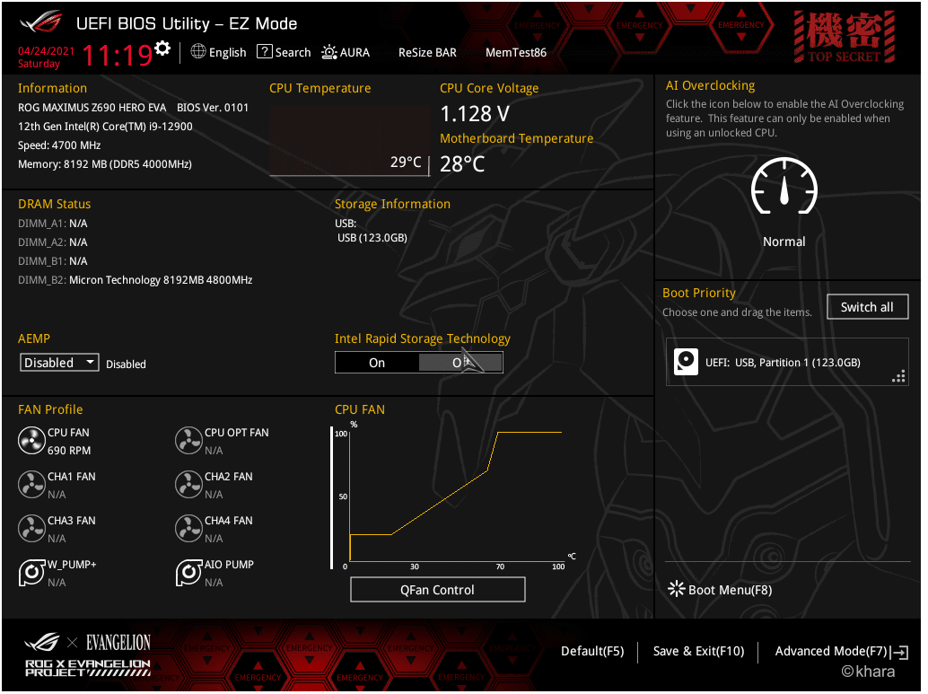Click the CPU OPT FAN icon
Screen dimensions: 928x694
point(188,441)
